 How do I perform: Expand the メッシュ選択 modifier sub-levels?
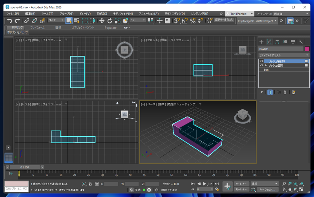click(266, 66)
